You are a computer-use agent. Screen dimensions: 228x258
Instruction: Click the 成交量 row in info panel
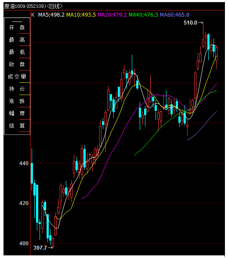coord(17,77)
